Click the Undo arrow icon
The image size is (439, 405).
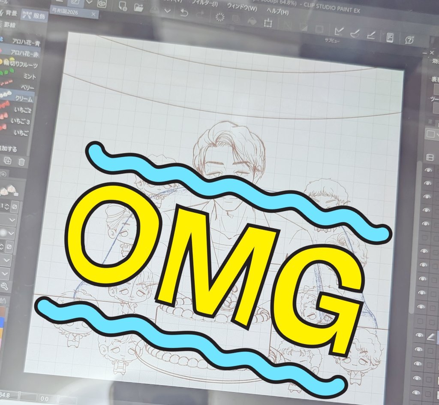coord(184,13)
